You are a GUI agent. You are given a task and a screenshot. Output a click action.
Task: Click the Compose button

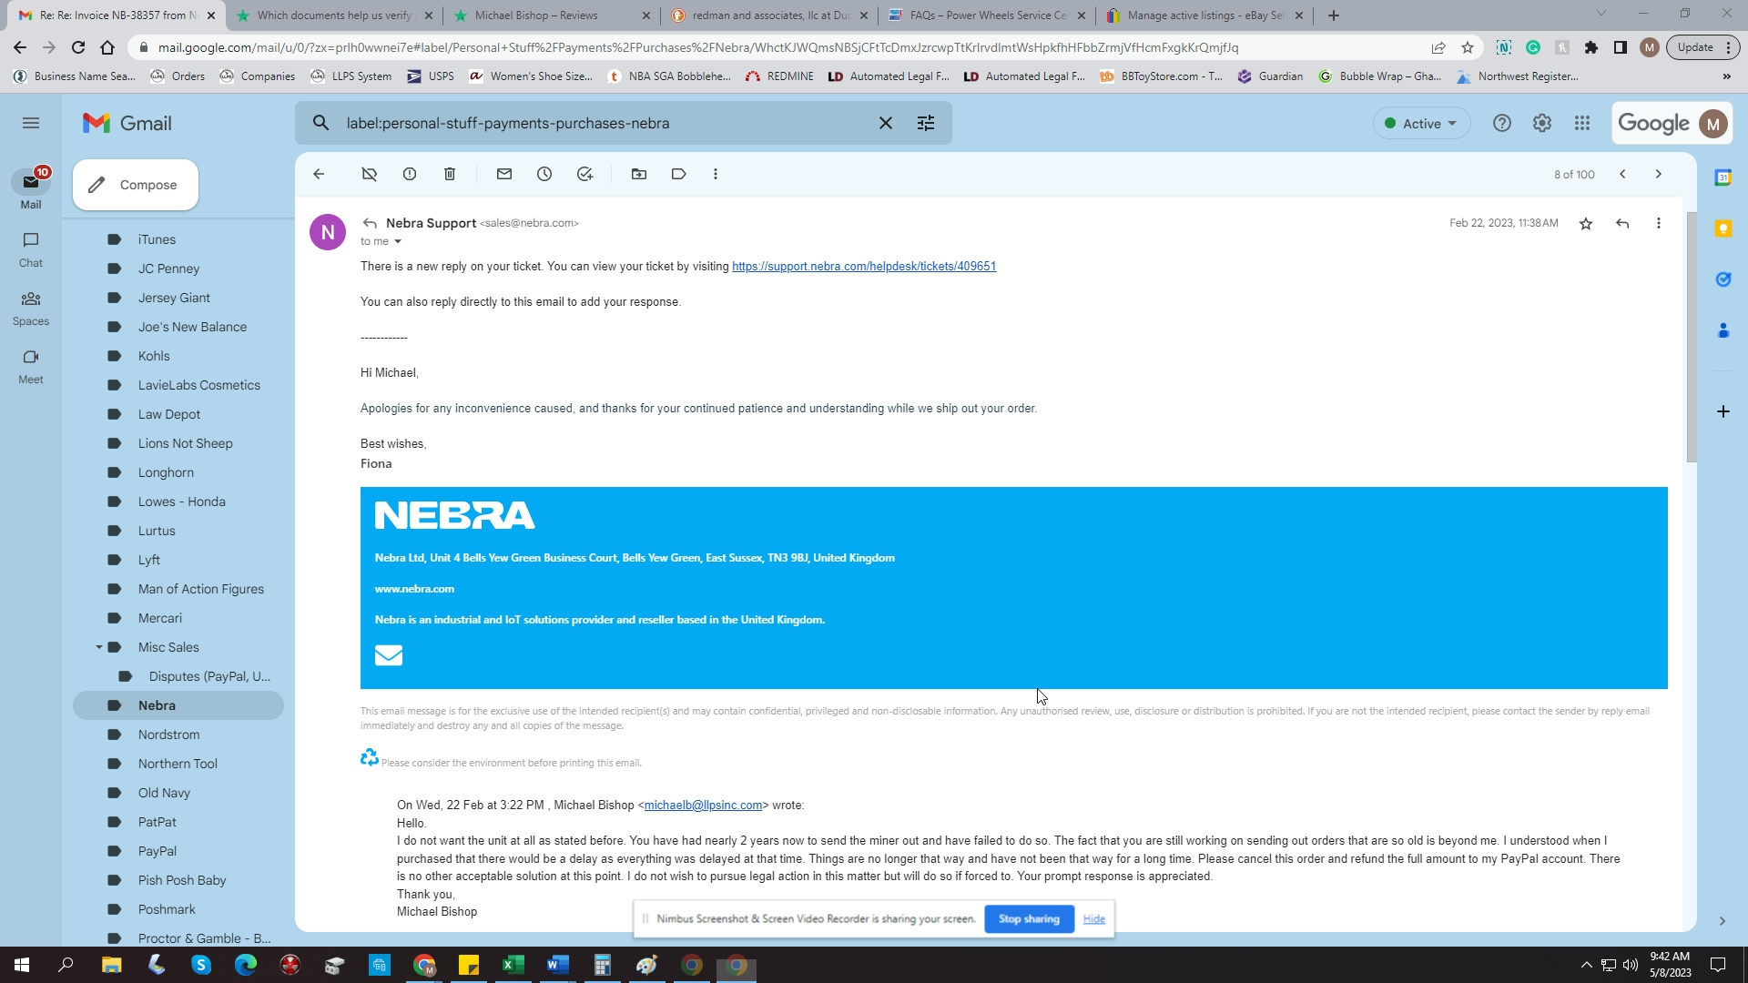pyautogui.click(x=136, y=185)
